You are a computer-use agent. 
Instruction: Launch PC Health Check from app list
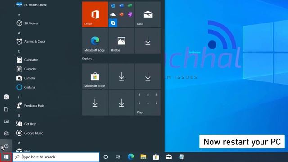(x=31, y=5)
